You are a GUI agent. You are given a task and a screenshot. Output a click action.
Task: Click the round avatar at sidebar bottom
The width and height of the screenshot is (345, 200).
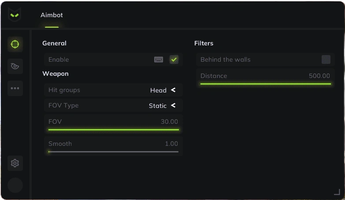pos(15,185)
